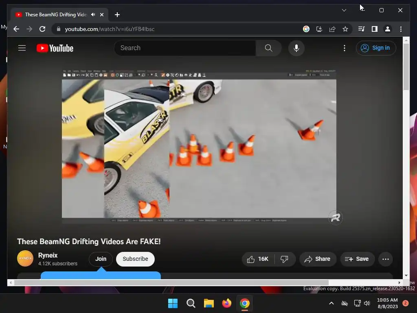The image size is (417, 313).
Task: Open the Windows Start menu
Action: (x=173, y=303)
